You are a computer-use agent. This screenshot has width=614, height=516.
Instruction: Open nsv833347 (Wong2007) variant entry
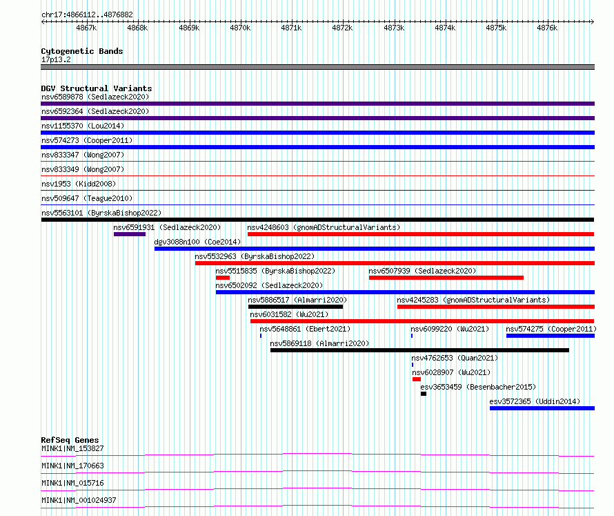[83, 155]
